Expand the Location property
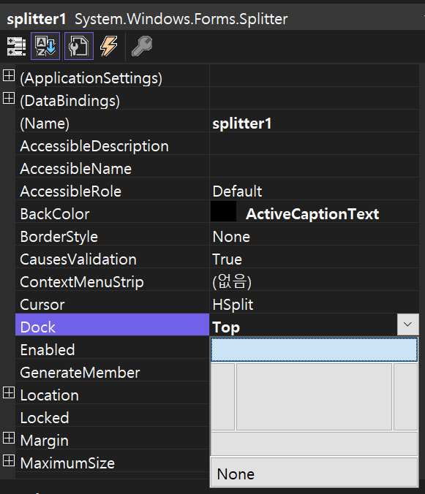This screenshot has width=425, height=494. click(x=9, y=393)
